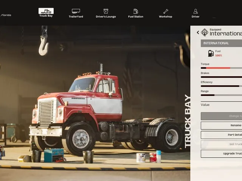
Task: Click the 'Florida' location text
Action: (x=6, y=15)
